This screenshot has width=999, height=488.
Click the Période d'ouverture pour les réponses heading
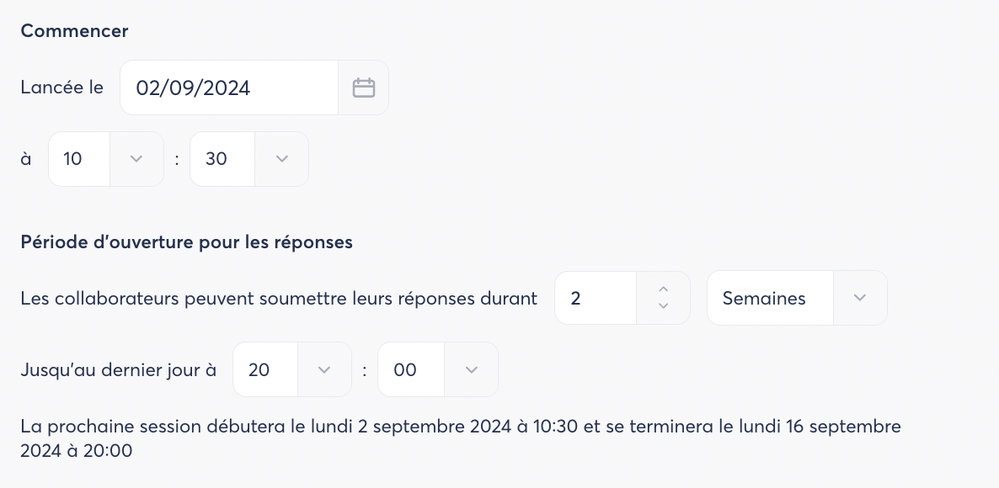(186, 242)
